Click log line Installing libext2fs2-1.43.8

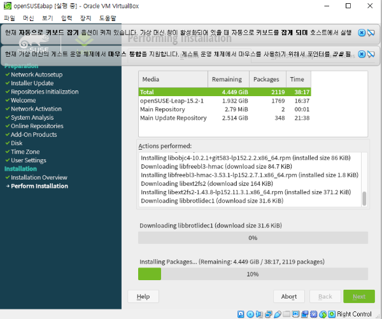(246, 192)
